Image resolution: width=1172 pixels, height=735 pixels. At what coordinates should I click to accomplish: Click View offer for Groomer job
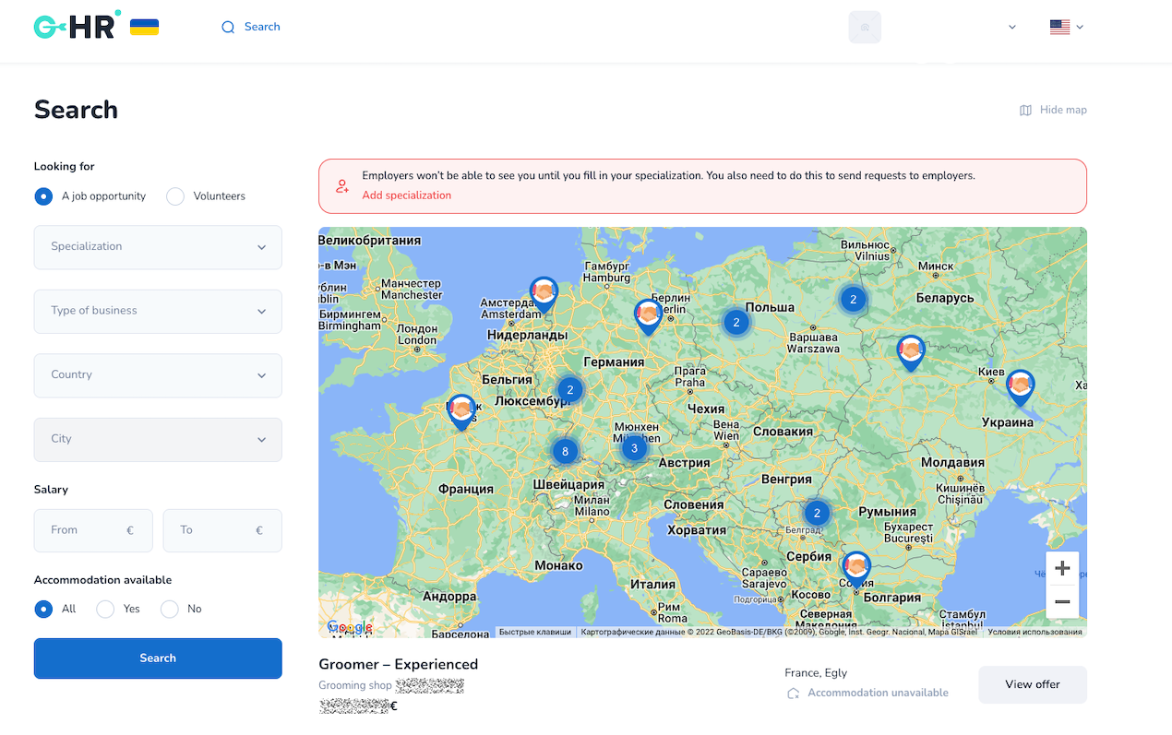[x=1033, y=684]
